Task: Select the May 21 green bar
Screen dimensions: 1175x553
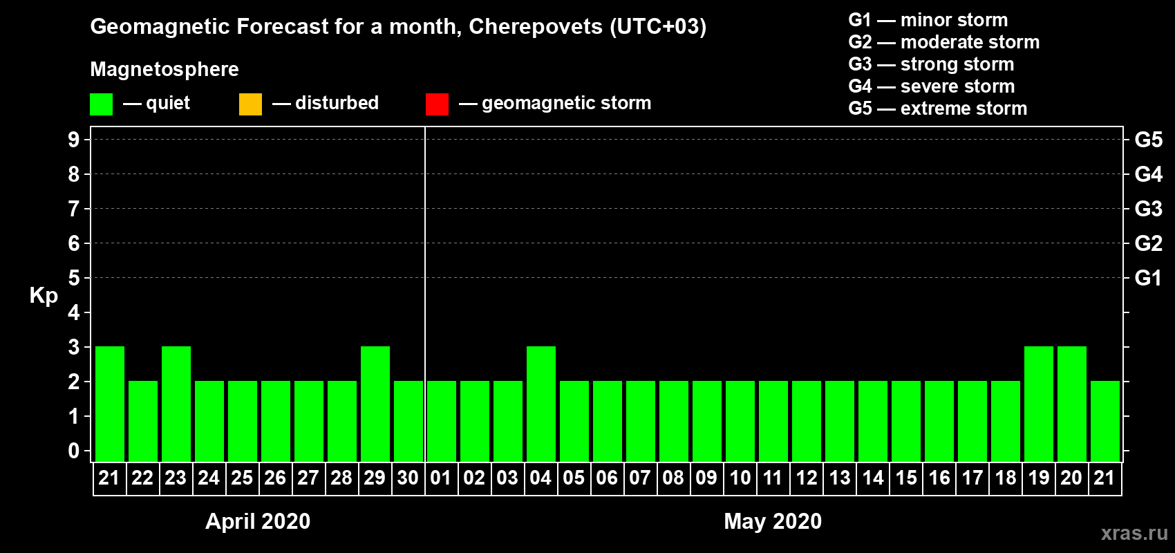Action: 1105,421
